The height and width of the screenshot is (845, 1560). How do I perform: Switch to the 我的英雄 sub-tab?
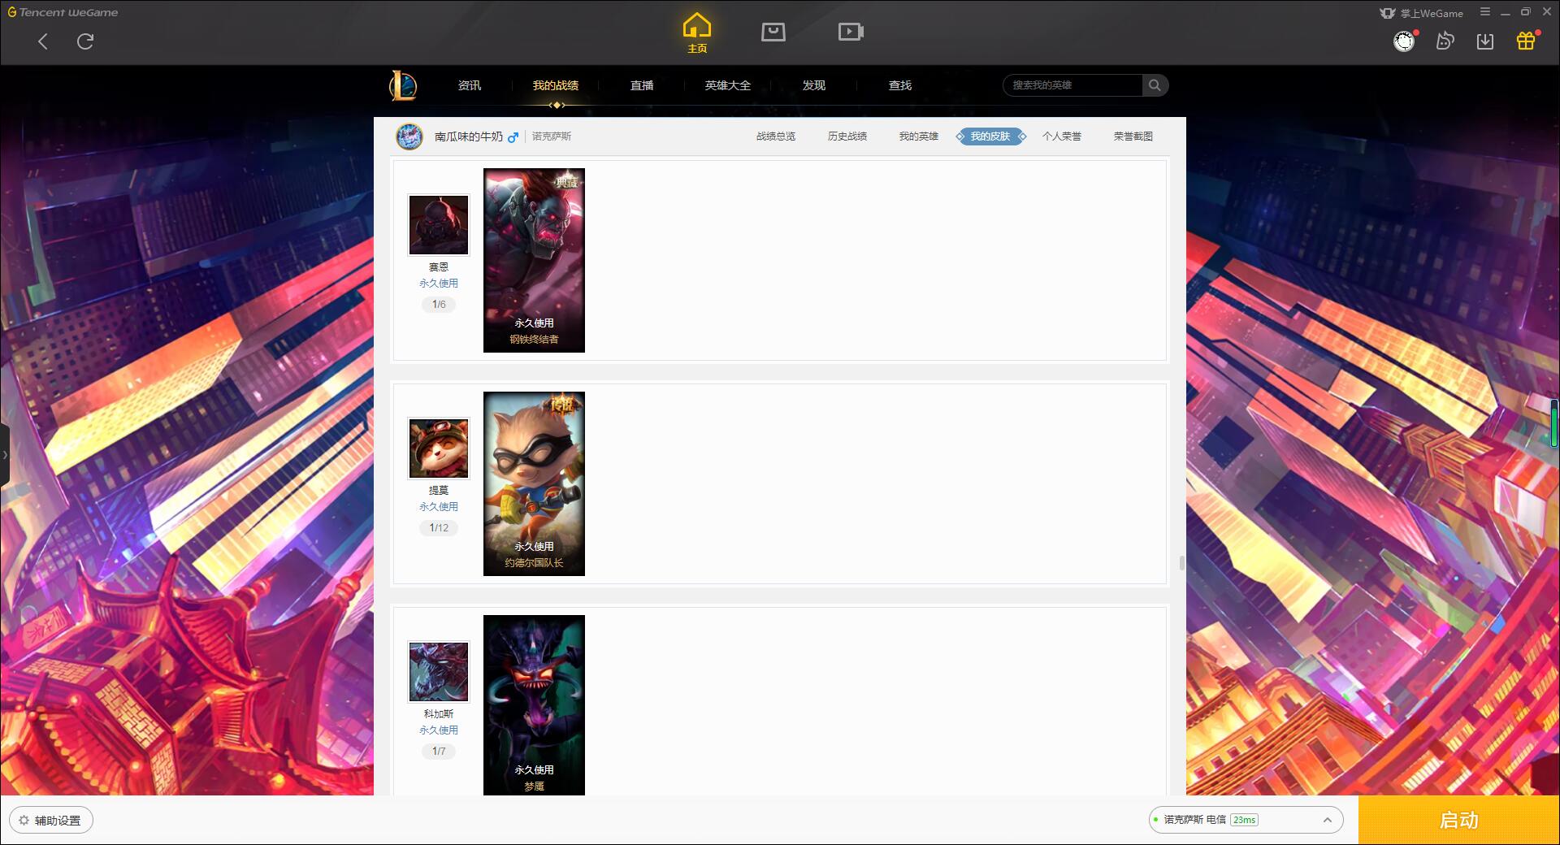919,136
